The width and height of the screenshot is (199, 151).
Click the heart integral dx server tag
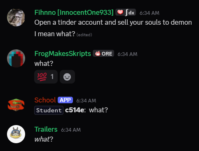coord(126,12)
